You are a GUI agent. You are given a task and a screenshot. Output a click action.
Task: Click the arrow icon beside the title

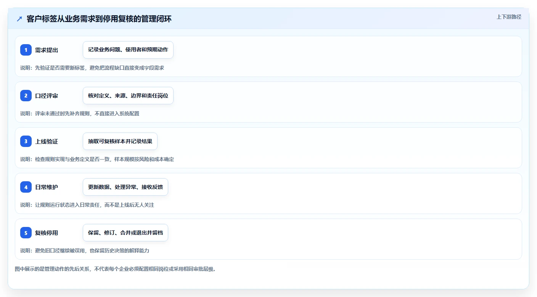(x=19, y=19)
